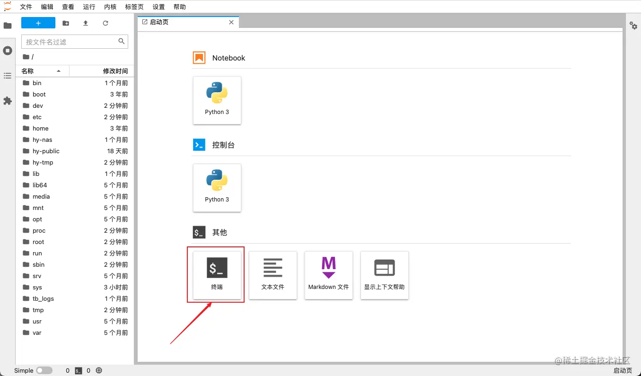The width and height of the screenshot is (641, 376).
Task: Select the home folder
Action: (75, 128)
